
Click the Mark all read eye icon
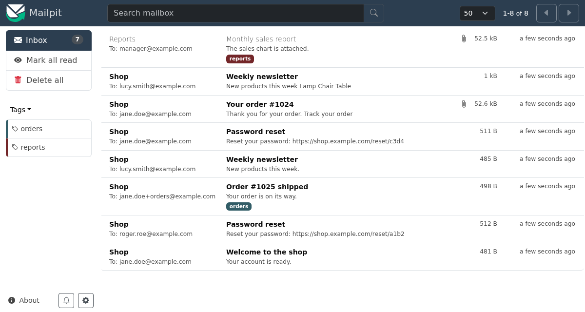tap(18, 60)
